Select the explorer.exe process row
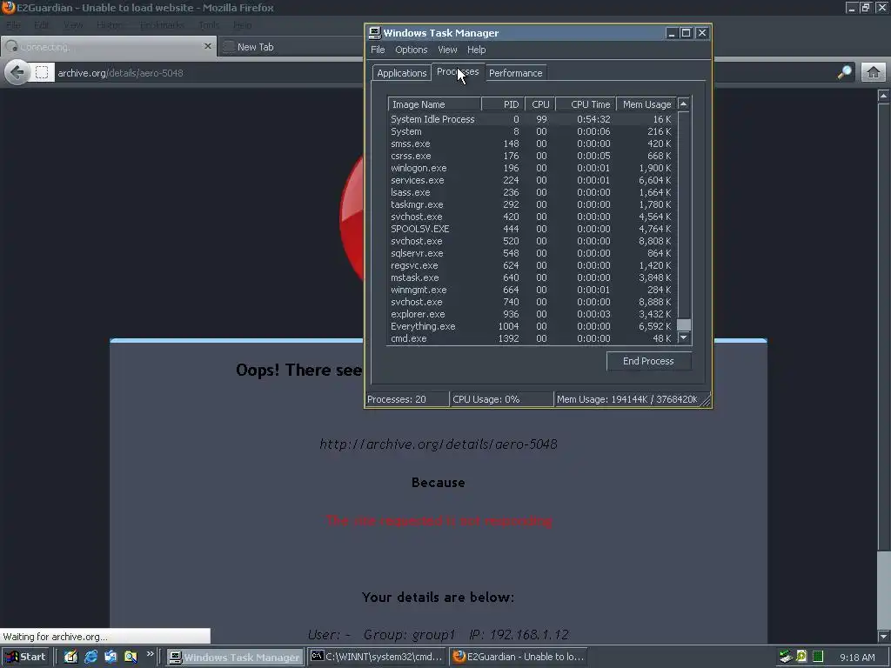 click(532, 314)
